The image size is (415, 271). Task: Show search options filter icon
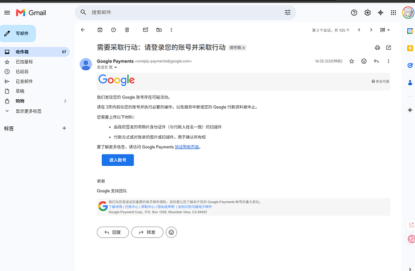coord(287,12)
